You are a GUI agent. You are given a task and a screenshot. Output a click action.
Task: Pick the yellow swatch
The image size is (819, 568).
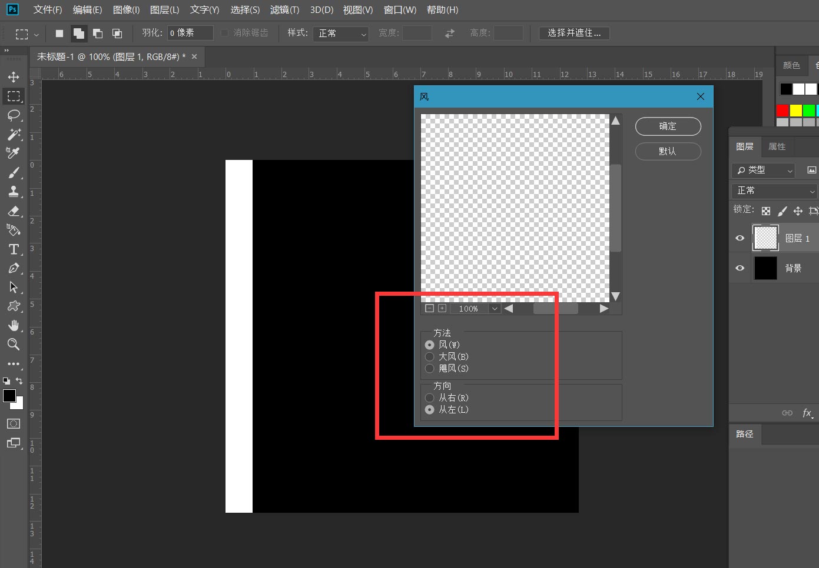click(796, 110)
